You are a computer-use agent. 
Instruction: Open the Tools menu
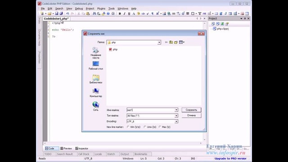111,9
